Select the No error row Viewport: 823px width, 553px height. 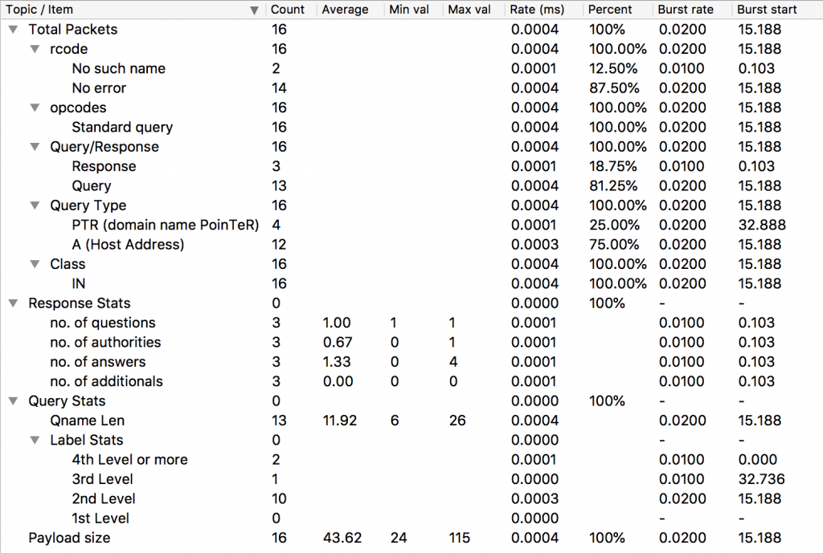[411, 88]
